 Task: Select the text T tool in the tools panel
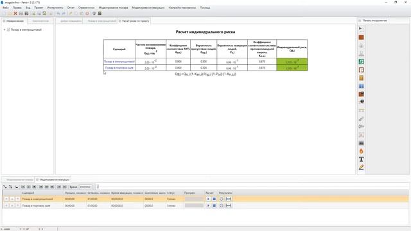point(361,159)
